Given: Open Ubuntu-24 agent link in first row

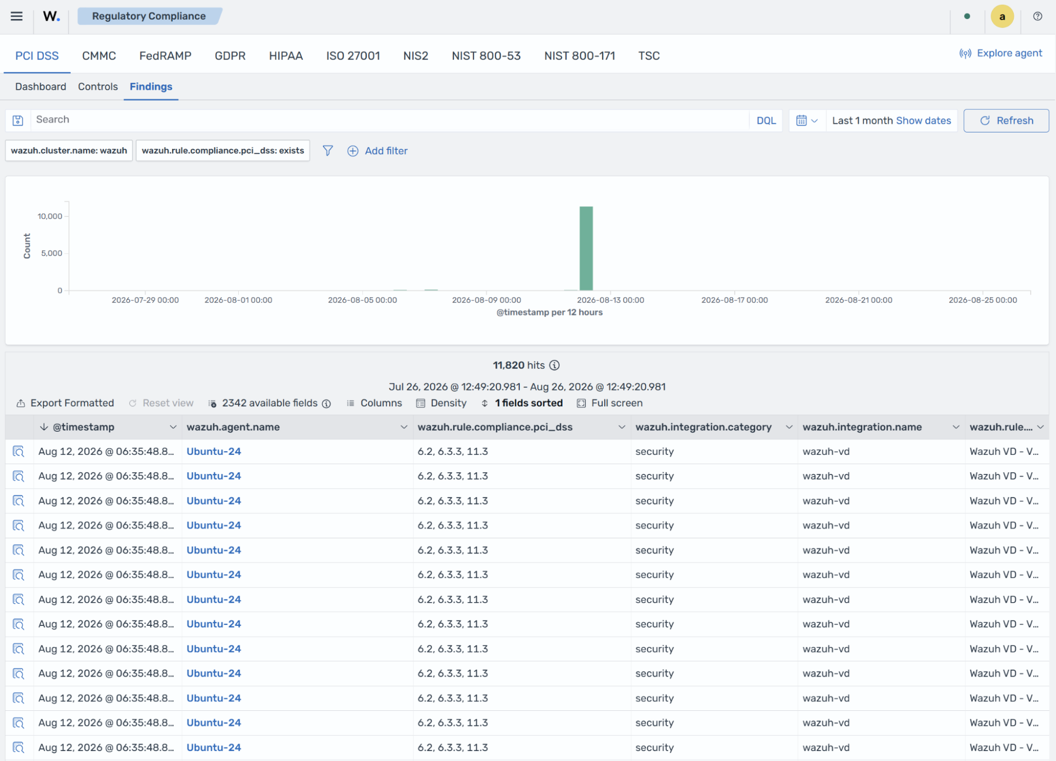Looking at the screenshot, I should coord(213,452).
